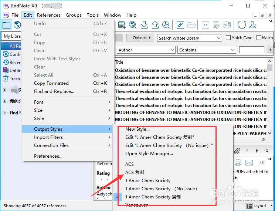Click the next reference right arrow

click(257, 151)
